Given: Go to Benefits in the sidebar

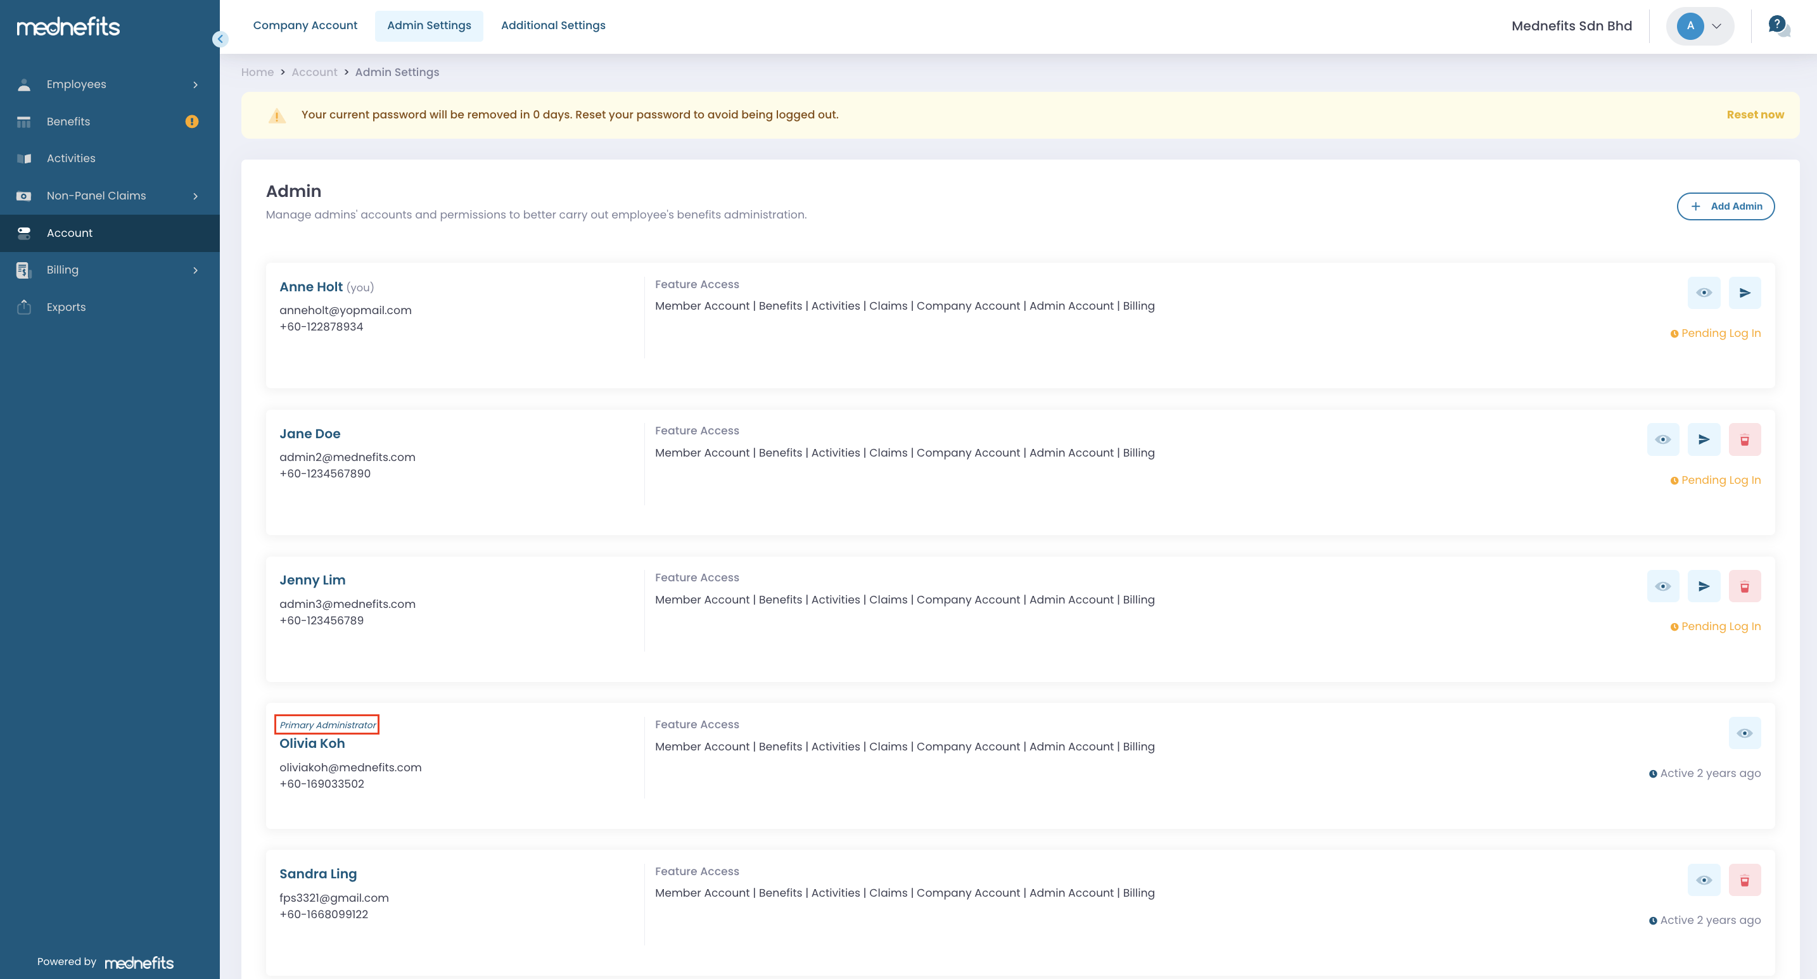Looking at the screenshot, I should pos(110,122).
